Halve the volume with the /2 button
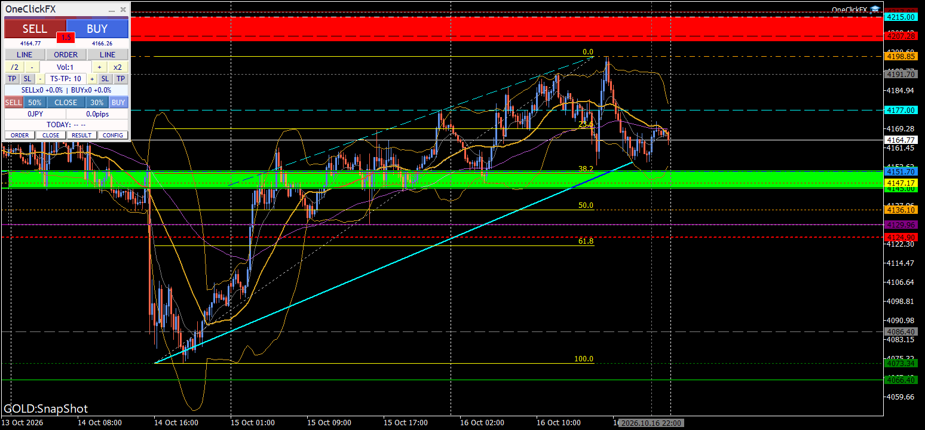This screenshot has height=430, width=925. tap(14, 67)
